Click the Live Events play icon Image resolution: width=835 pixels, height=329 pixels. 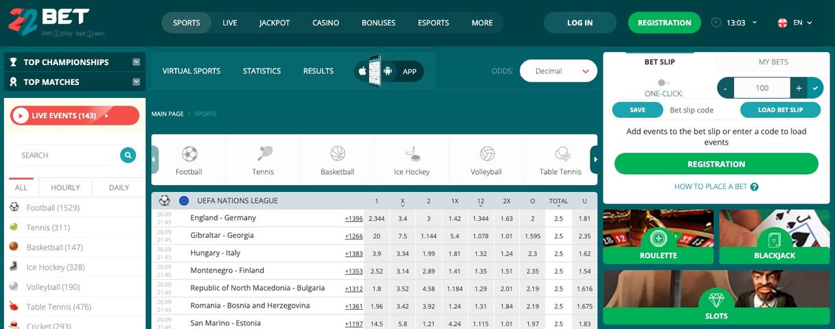pos(21,116)
